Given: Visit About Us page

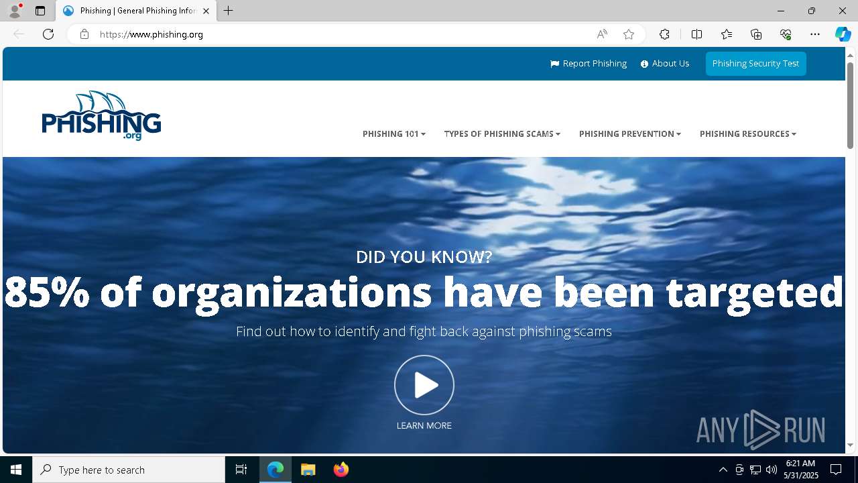Looking at the screenshot, I should (665, 64).
